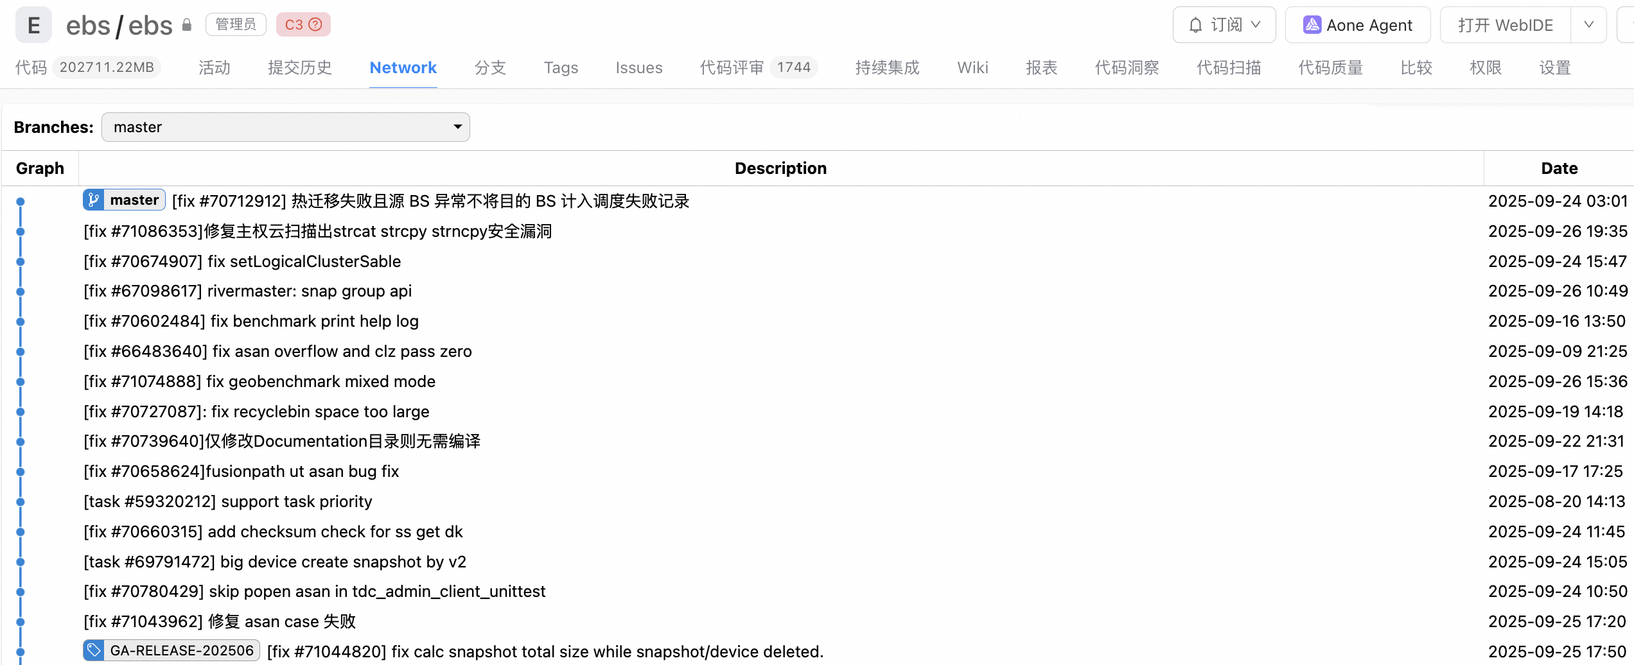Select graph node of fix #70602484 commit

[21, 322]
